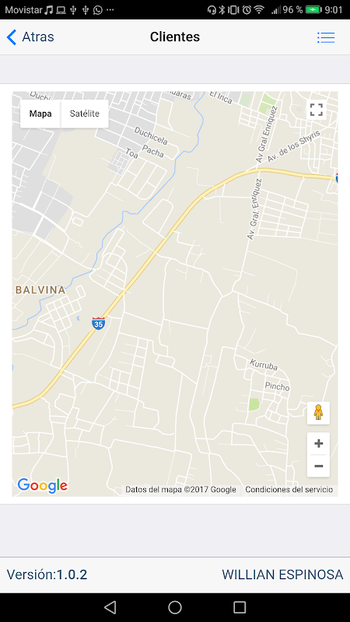Tap Android home circle button

175,607
